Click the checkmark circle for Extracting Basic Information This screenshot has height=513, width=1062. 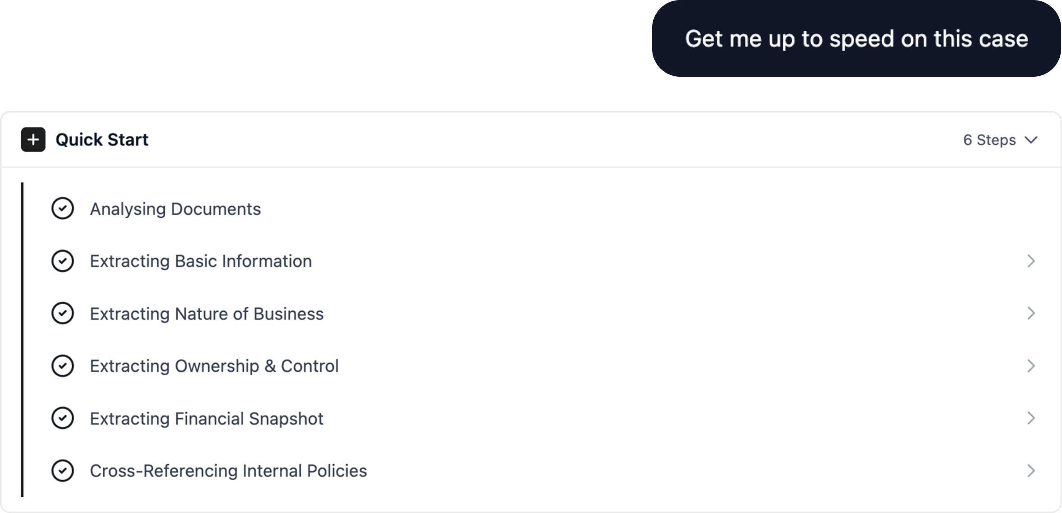[x=62, y=261]
